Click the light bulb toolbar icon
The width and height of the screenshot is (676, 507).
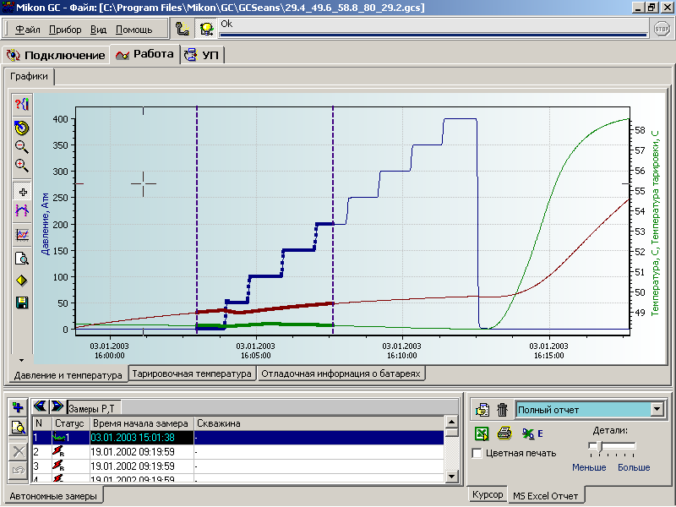click(x=206, y=29)
